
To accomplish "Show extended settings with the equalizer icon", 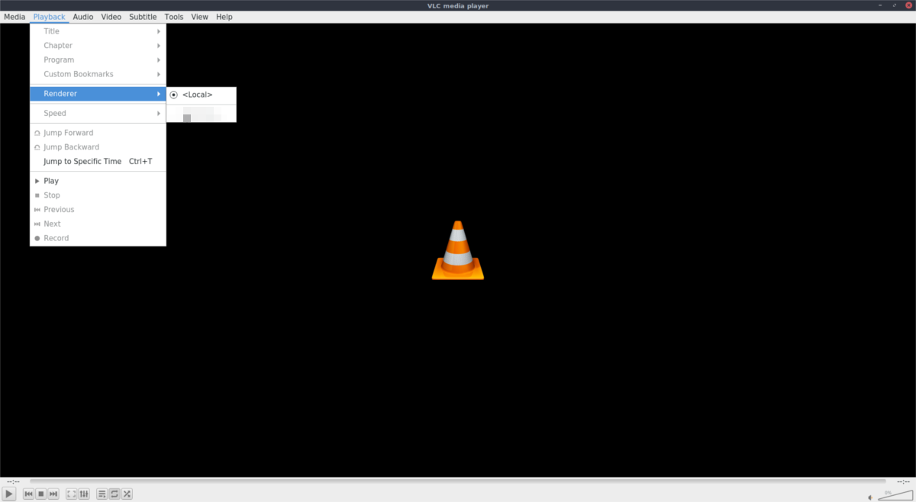I will click(84, 494).
